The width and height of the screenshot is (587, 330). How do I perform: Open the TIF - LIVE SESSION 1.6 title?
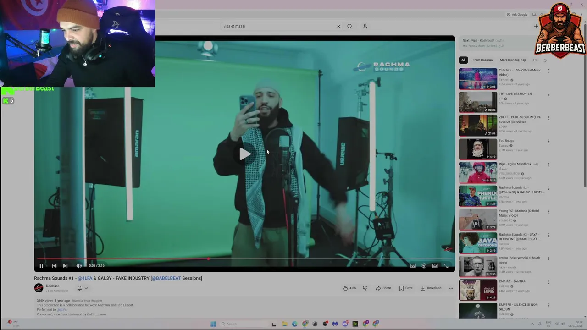click(x=515, y=93)
